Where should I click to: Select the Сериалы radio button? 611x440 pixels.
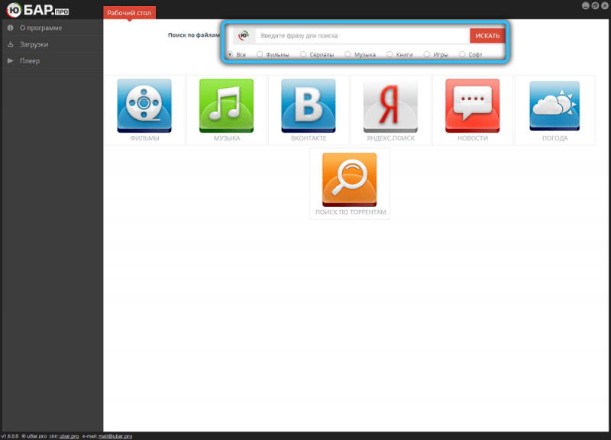pos(303,54)
